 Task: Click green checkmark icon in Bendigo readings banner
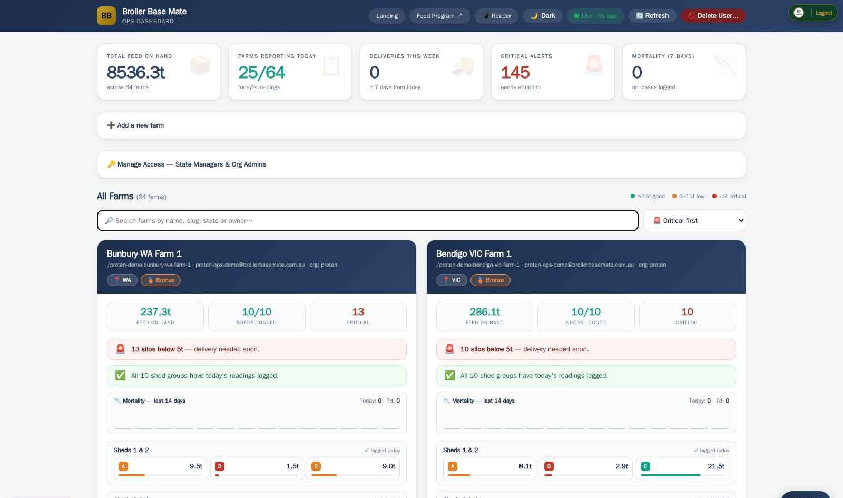click(x=449, y=375)
